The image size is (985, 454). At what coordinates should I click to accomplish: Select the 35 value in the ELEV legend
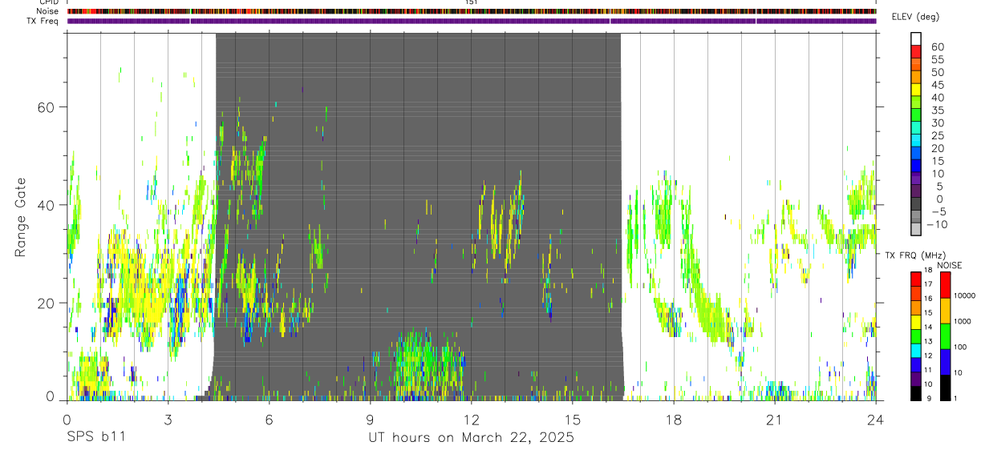click(x=937, y=110)
